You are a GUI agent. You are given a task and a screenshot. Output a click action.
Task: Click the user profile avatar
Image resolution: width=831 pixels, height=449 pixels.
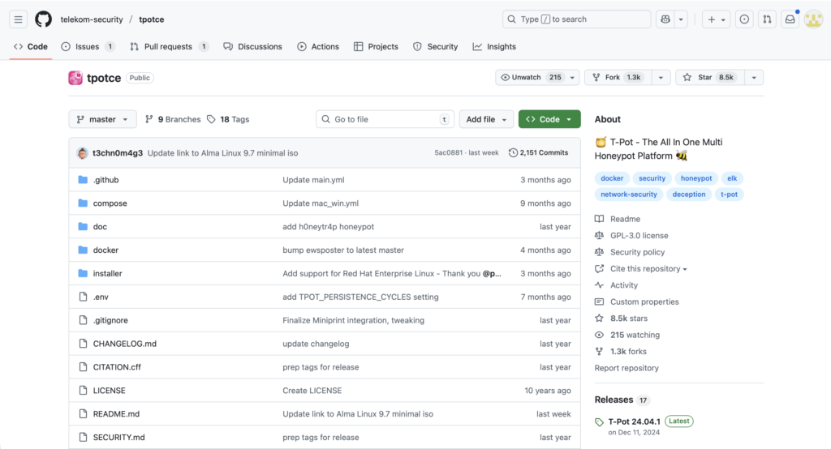click(813, 19)
